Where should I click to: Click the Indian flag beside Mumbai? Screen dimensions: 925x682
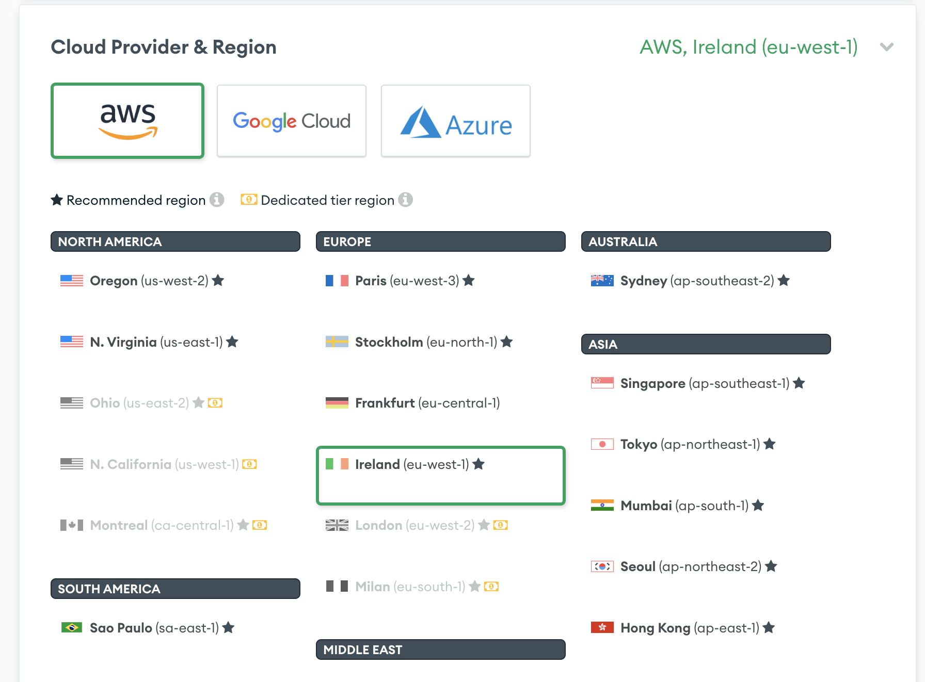[x=602, y=505]
